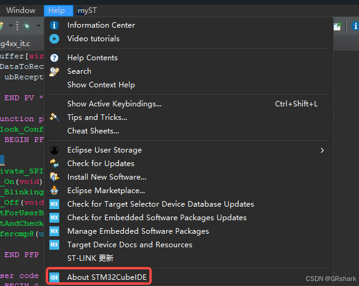Click the Help Contents question mark icon

coord(54,58)
